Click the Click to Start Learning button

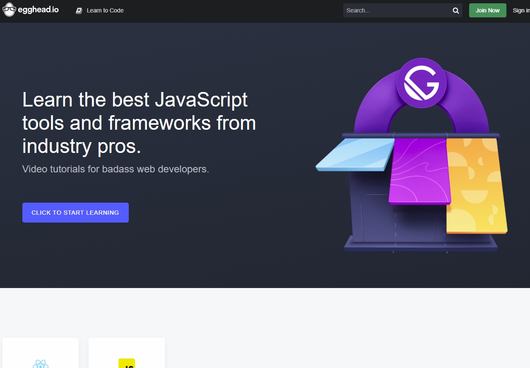pos(75,213)
